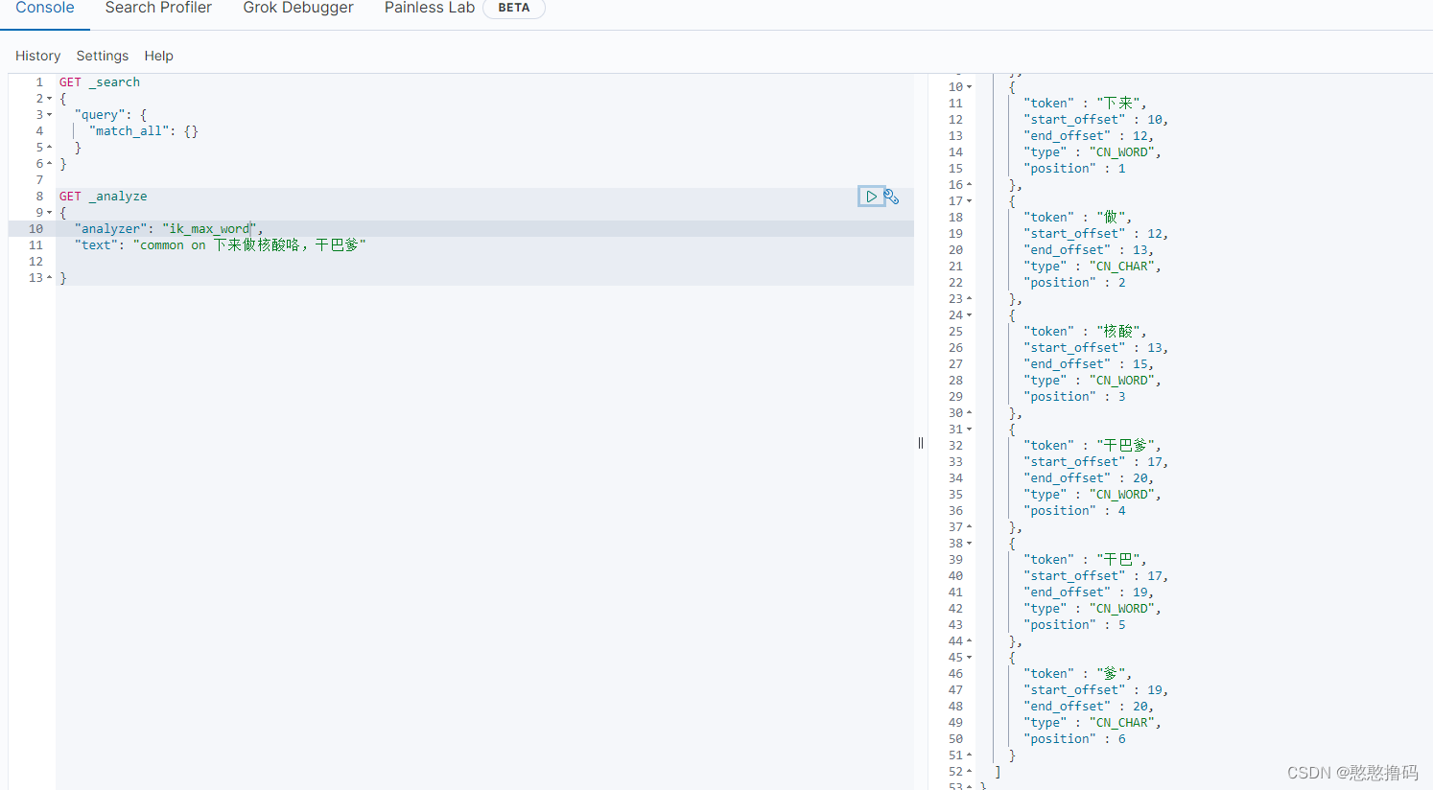Click the "query": { line in editor

pos(110,115)
